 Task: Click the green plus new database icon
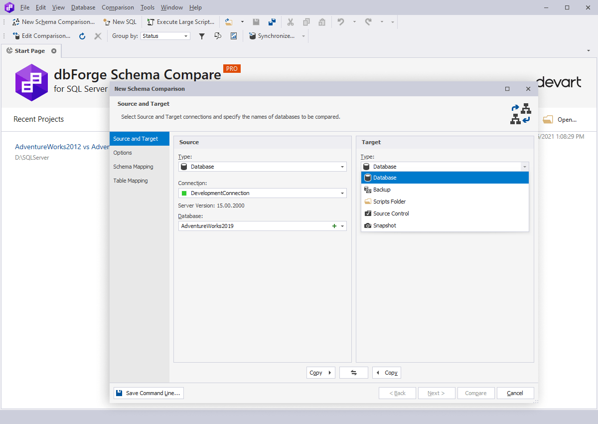pyautogui.click(x=334, y=226)
